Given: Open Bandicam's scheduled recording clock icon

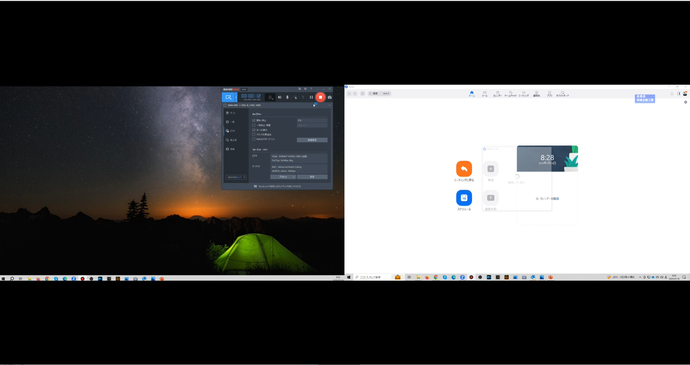Looking at the screenshot, I should (x=305, y=89).
